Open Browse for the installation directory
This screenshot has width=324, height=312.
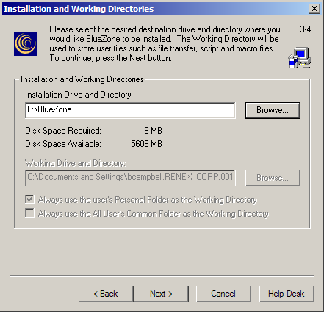pyautogui.click(x=273, y=110)
